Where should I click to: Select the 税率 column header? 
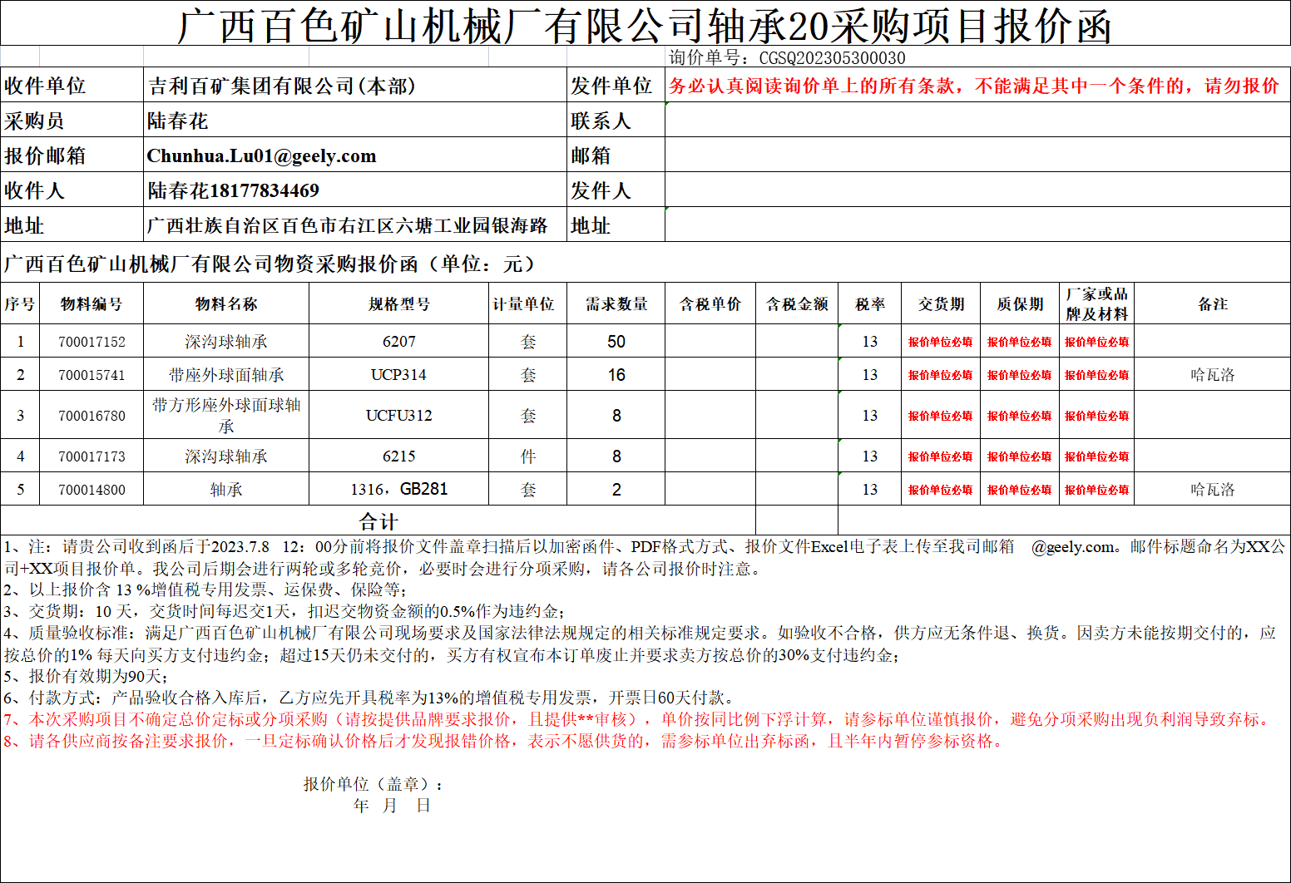tap(870, 304)
